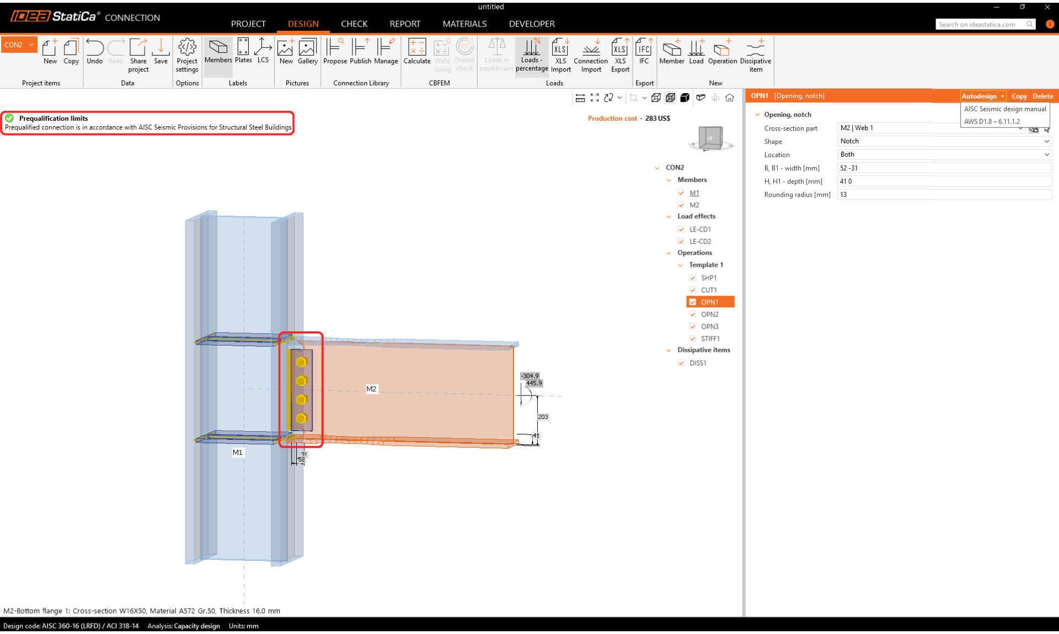Select AISC Seismic design manual option
Screen dimensions: 1059x634
pos(1004,109)
